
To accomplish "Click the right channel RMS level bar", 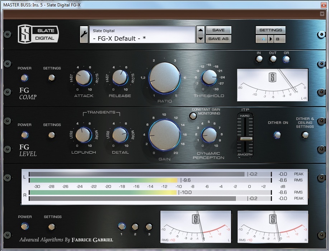I will click(x=150, y=192).
